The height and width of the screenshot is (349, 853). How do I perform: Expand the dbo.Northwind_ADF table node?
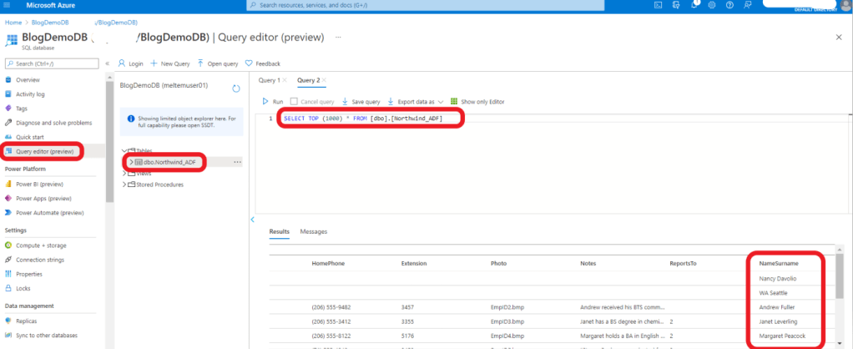(x=132, y=161)
